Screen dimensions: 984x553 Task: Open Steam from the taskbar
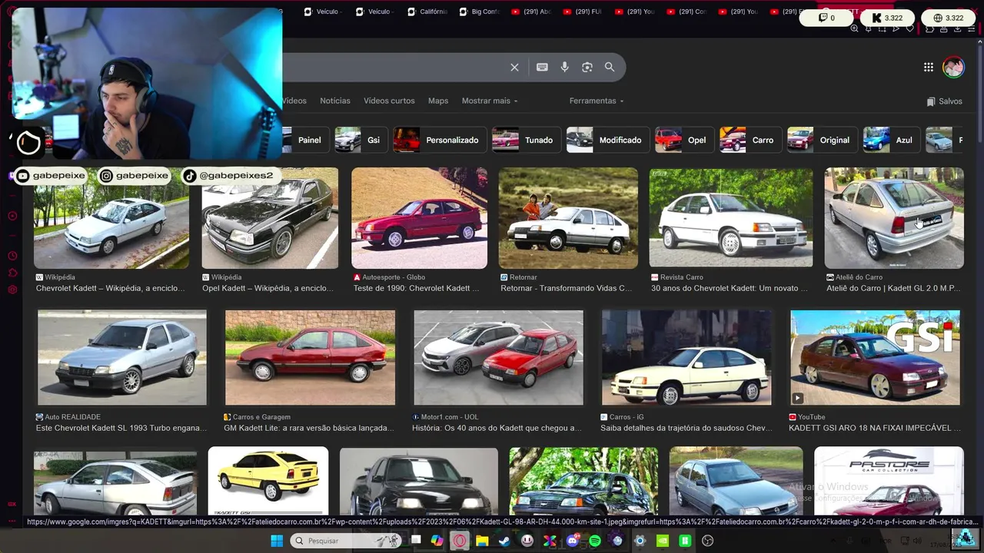click(x=504, y=541)
